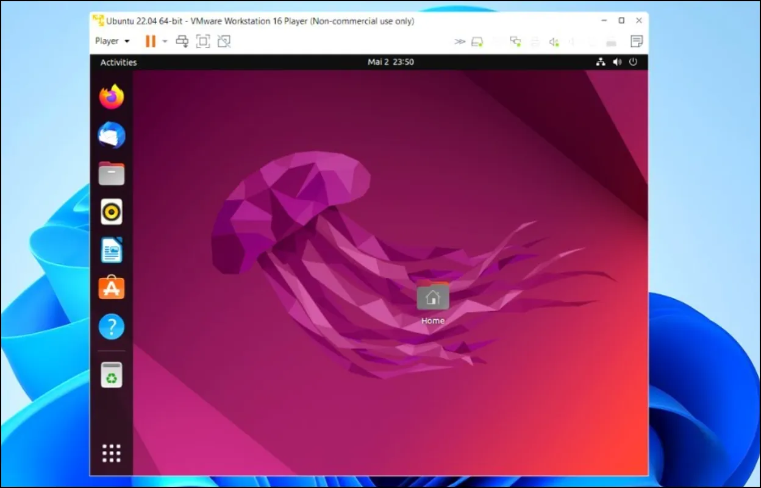The image size is (761, 488).
Task: Enter full screen mode for the VM
Action: (203, 41)
